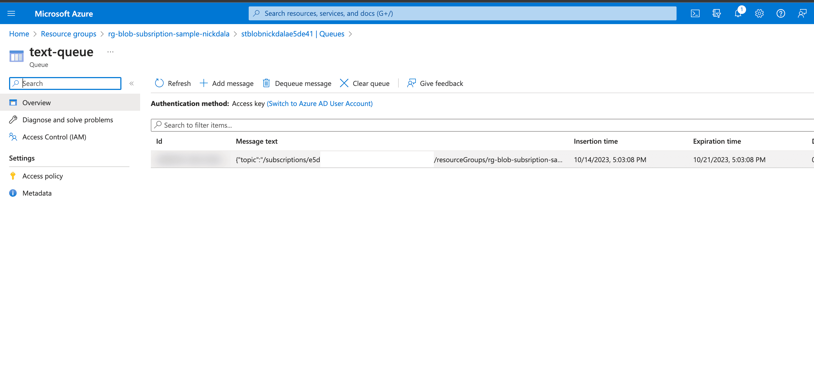The height and width of the screenshot is (388, 814).
Task: Open the Help question mark icon
Action: (781, 13)
